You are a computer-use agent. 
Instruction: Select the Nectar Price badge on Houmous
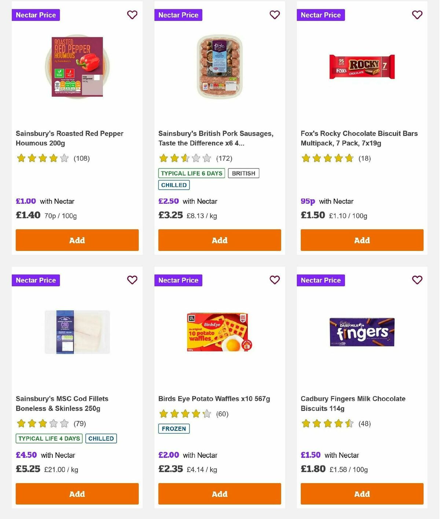(36, 15)
